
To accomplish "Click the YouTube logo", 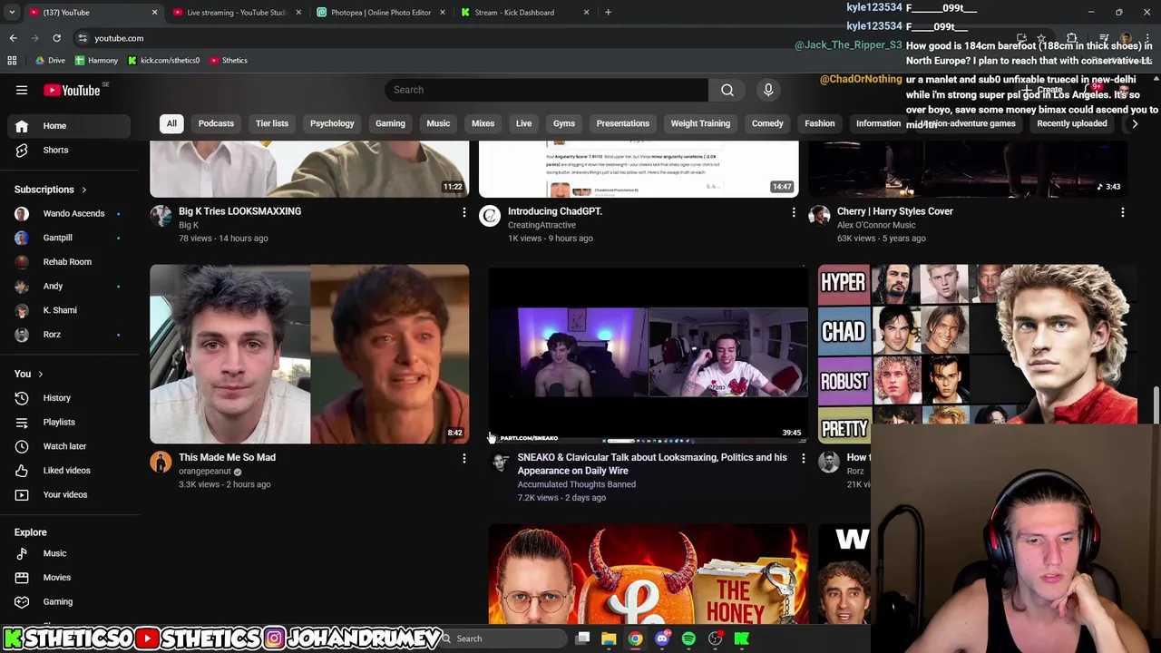I will pos(72,90).
